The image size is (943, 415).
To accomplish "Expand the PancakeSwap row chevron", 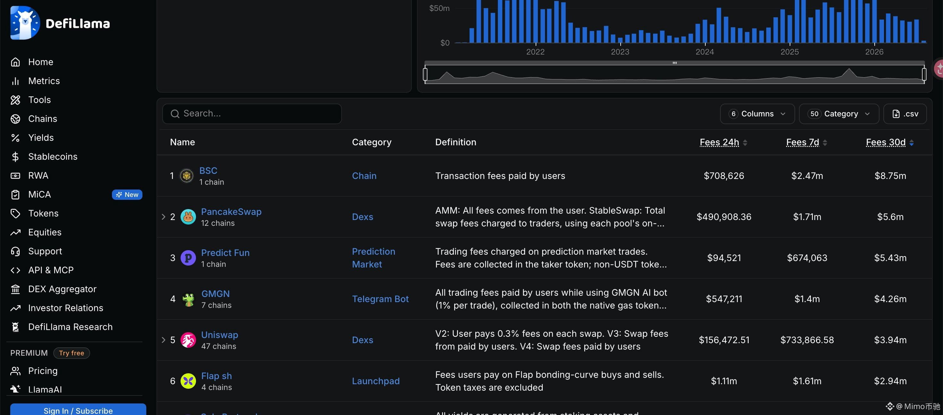I will 163,217.
